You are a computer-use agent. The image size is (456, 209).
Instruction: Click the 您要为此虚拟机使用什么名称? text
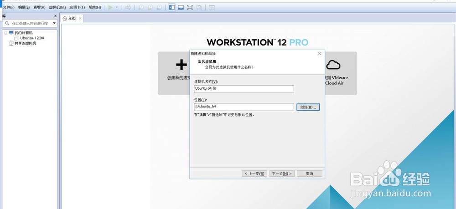[229, 67]
